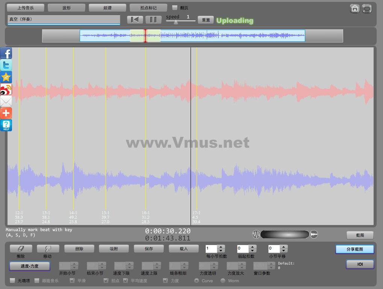The image size is (383, 289).
Task: Click the song title field 真空（伴奏）
Action: coord(64,19)
